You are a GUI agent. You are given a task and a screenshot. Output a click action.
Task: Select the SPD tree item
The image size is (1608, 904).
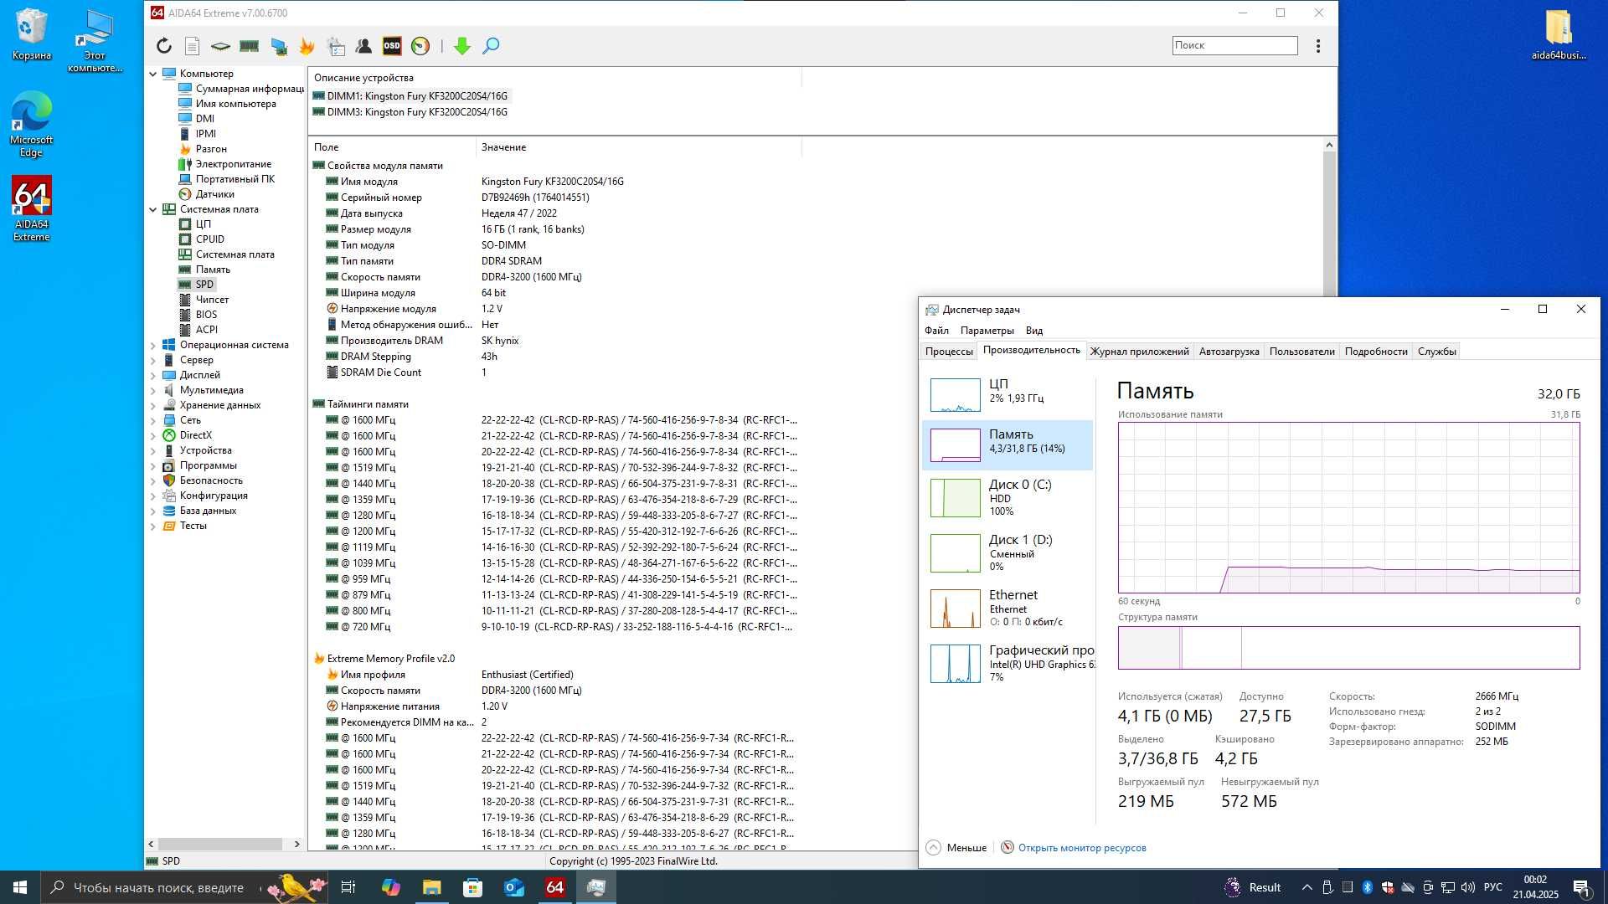(204, 285)
